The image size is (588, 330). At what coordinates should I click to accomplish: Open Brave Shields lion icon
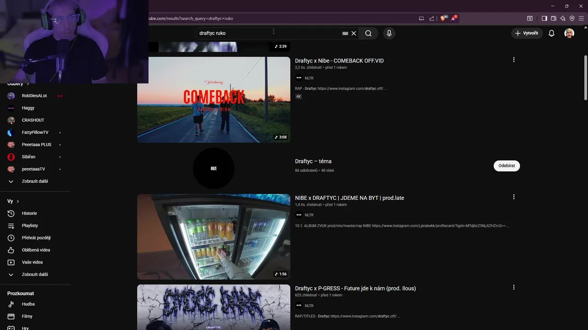(x=444, y=18)
